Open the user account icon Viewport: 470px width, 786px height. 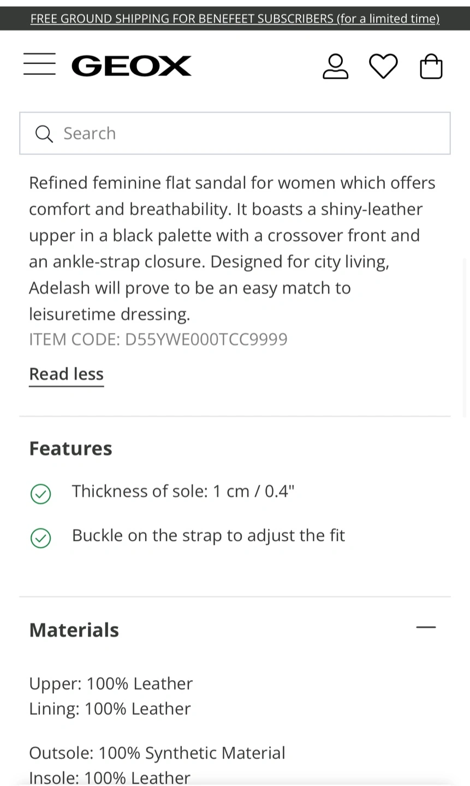pyautogui.click(x=335, y=67)
